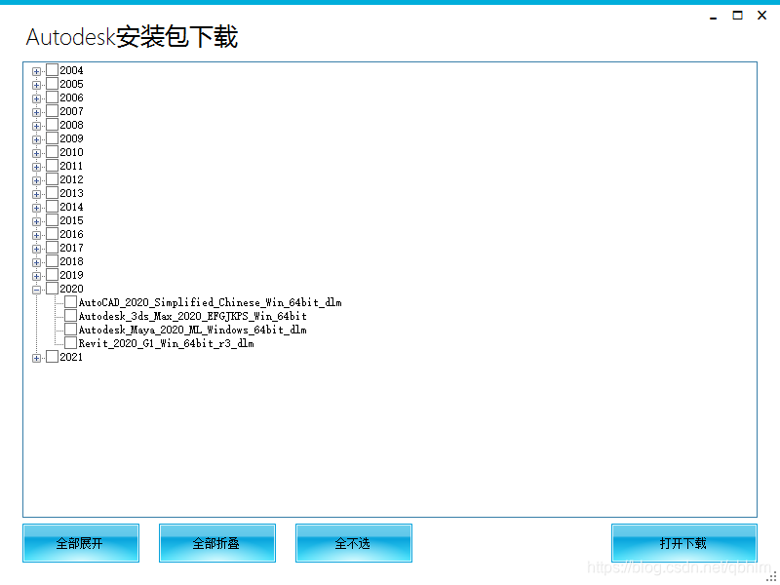Expand the 2008 tree node
Image resolution: width=780 pixels, height=585 pixels.
point(36,126)
